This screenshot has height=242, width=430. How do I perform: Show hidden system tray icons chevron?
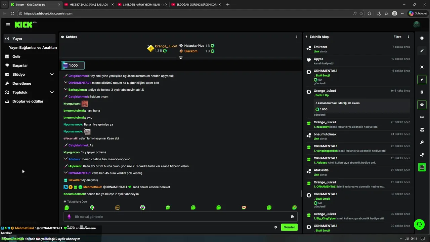[401, 239]
